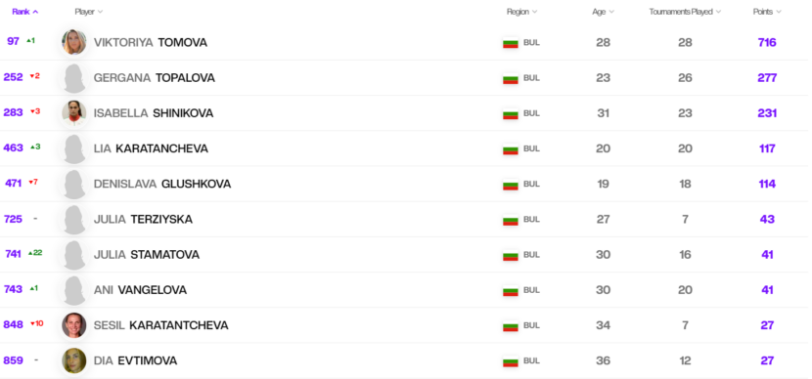This screenshot has height=379, width=812.
Task: Select Ani Vangelova's player name
Action: [140, 290]
